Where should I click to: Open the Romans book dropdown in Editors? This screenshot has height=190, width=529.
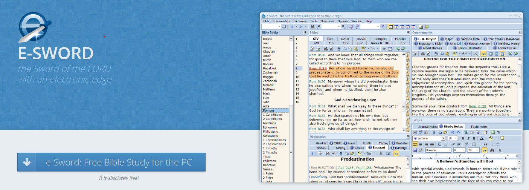click(x=449, y=150)
